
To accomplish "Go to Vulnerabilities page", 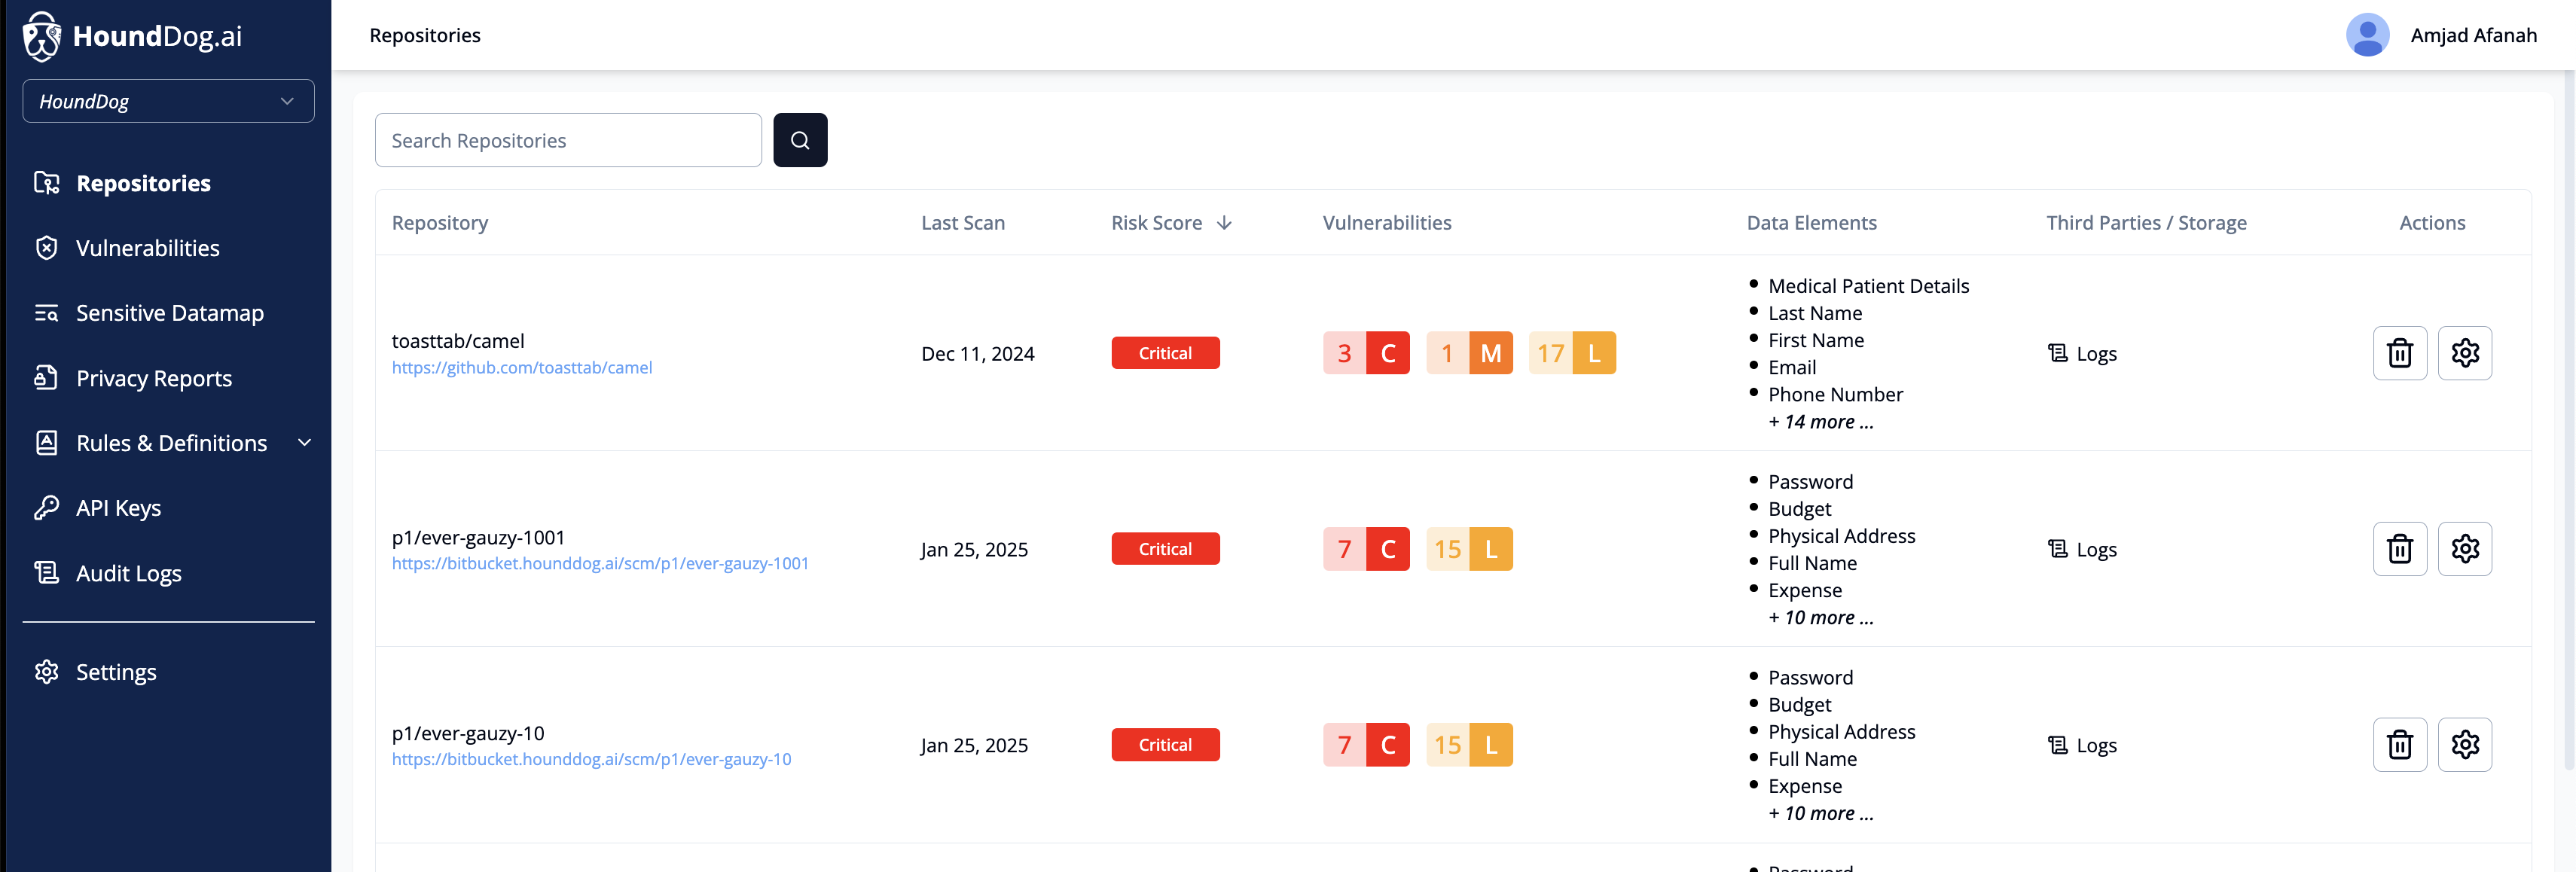I will [x=147, y=248].
